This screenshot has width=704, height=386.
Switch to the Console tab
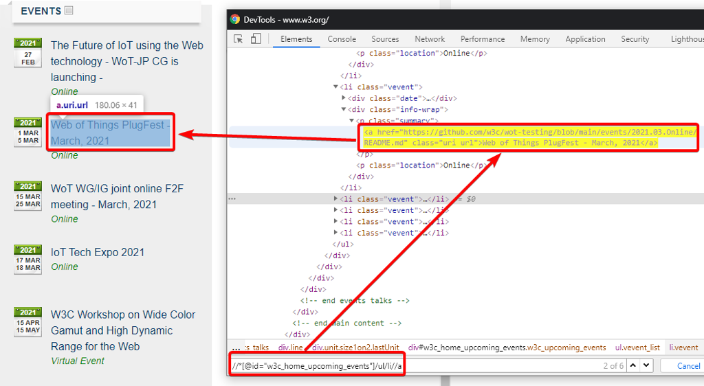click(x=342, y=39)
